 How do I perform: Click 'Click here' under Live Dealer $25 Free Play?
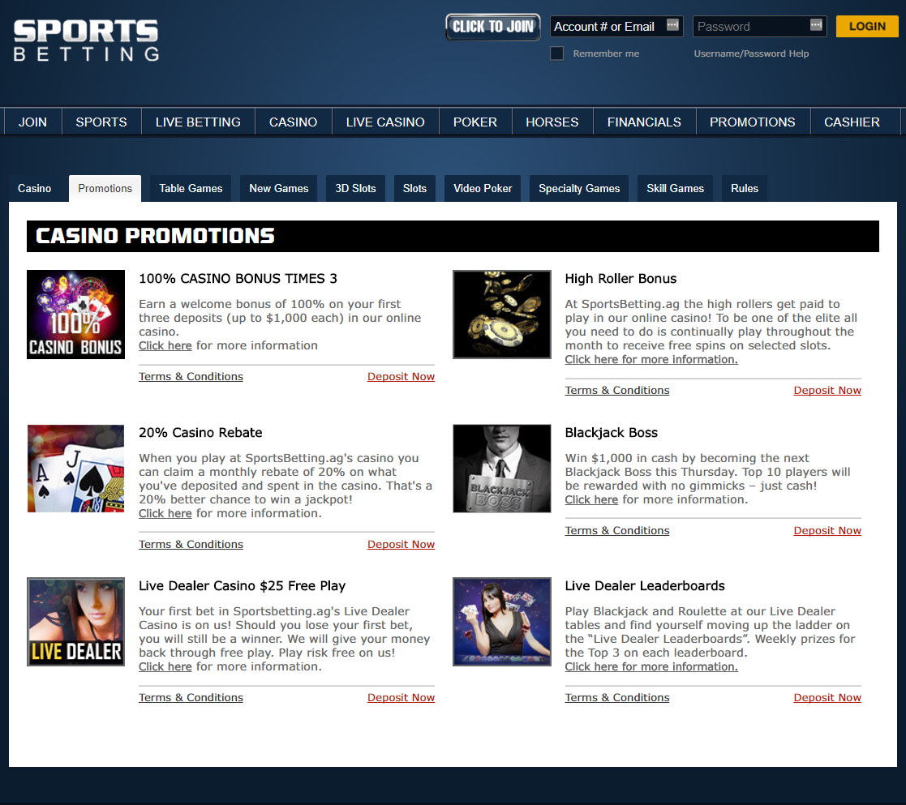(165, 666)
